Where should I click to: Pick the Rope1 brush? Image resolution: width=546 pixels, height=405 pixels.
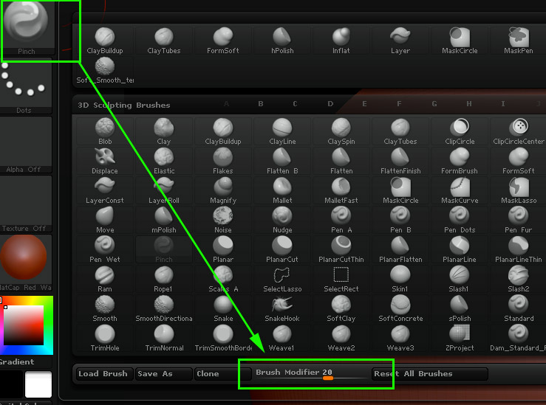tap(164, 279)
